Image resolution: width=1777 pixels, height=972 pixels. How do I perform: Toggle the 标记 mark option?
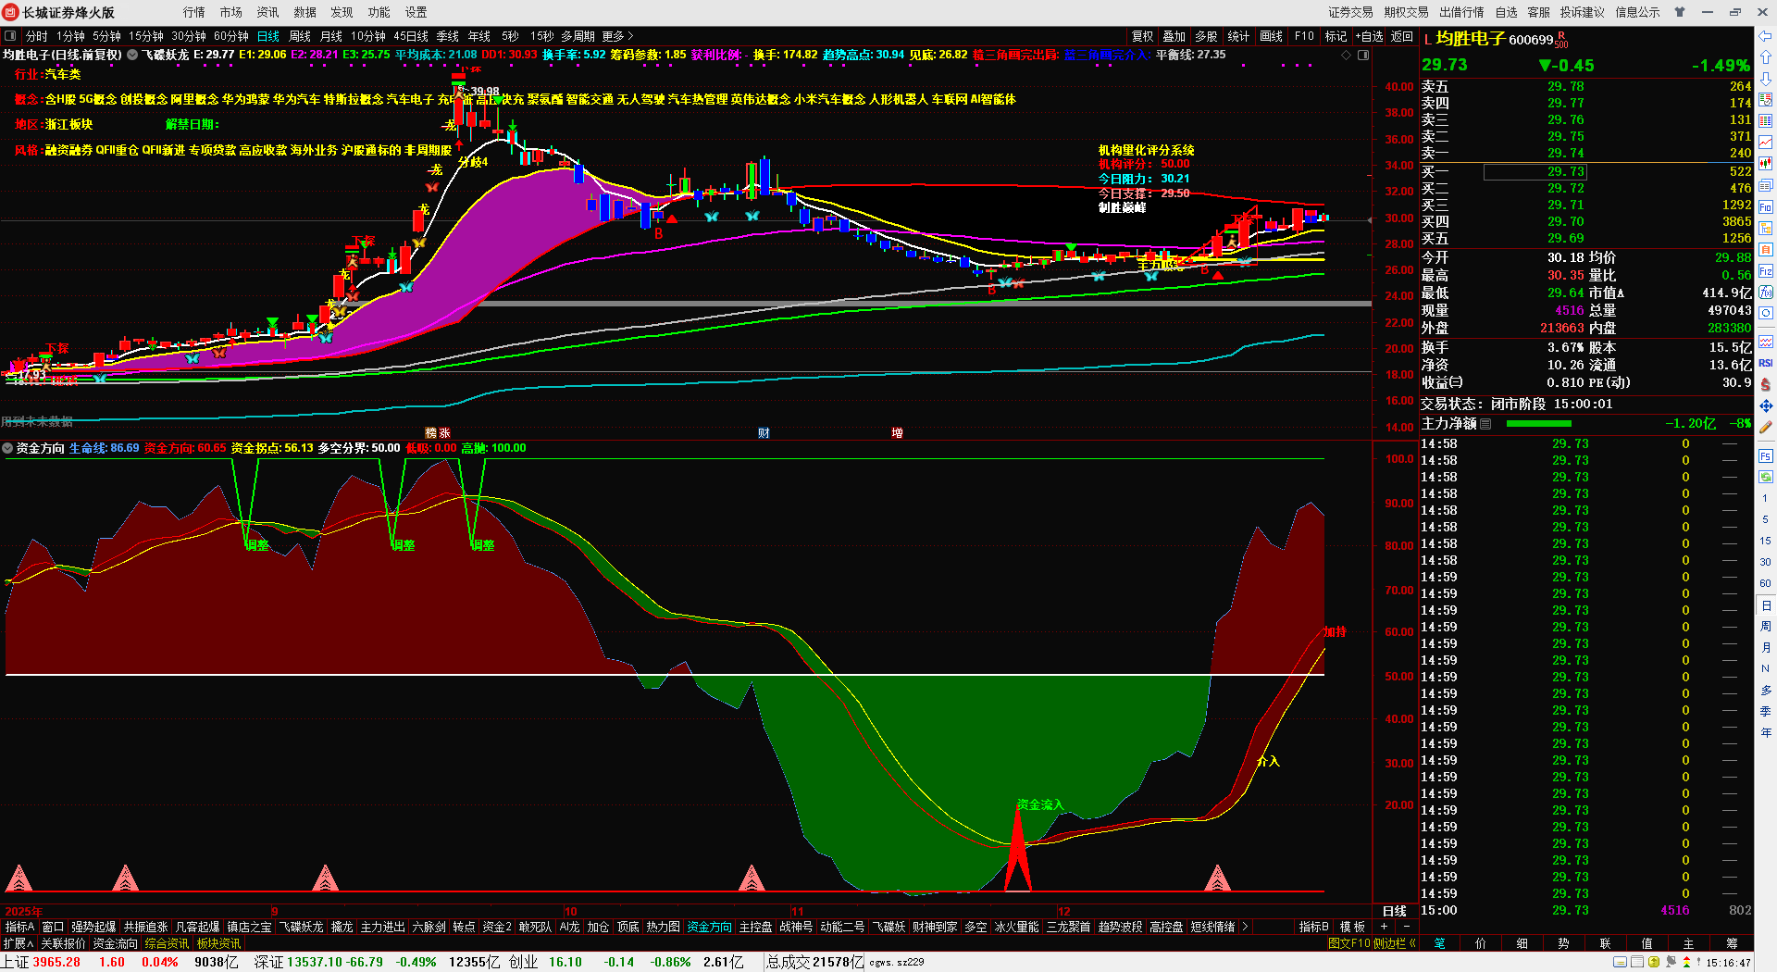click(x=1336, y=36)
